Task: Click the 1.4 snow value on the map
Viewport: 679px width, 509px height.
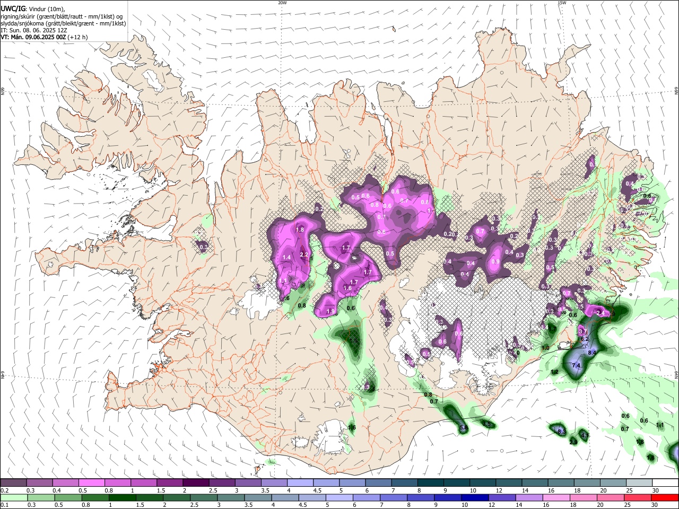Action: (287, 257)
